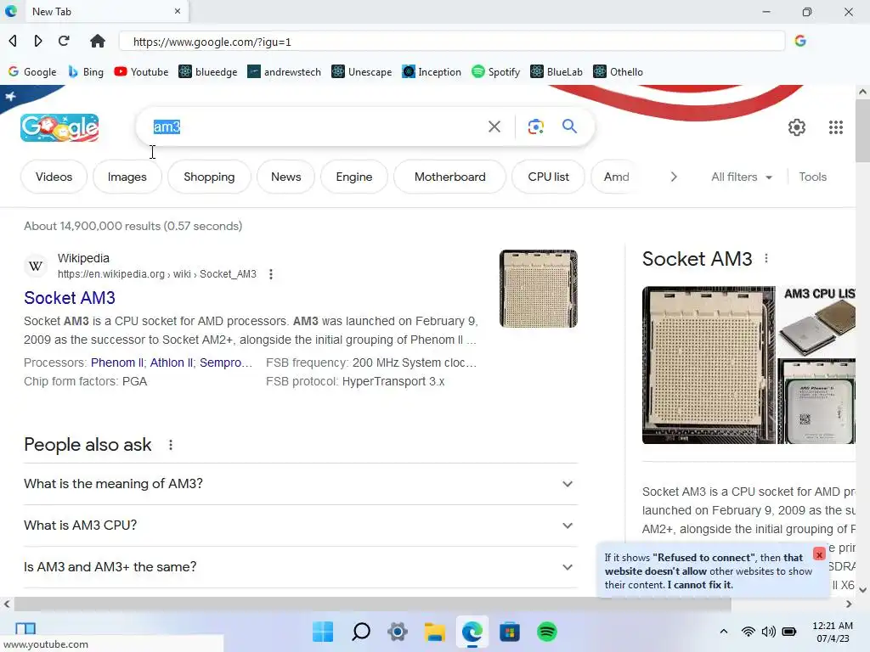The width and height of the screenshot is (870, 652).
Task: Apply the Engine filter chip
Action: [354, 177]
